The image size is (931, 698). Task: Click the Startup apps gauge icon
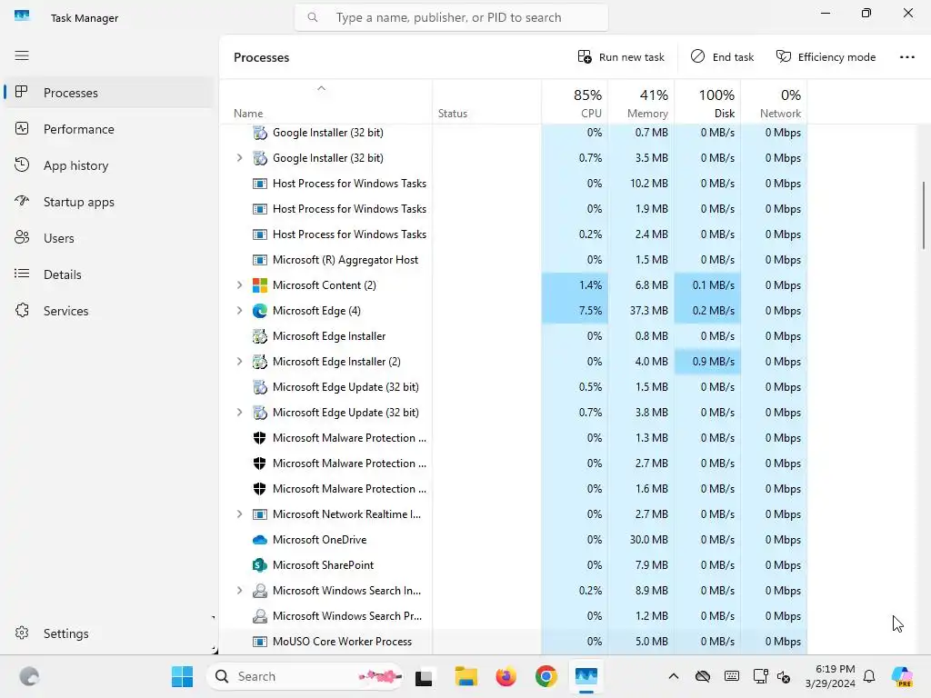22,201
